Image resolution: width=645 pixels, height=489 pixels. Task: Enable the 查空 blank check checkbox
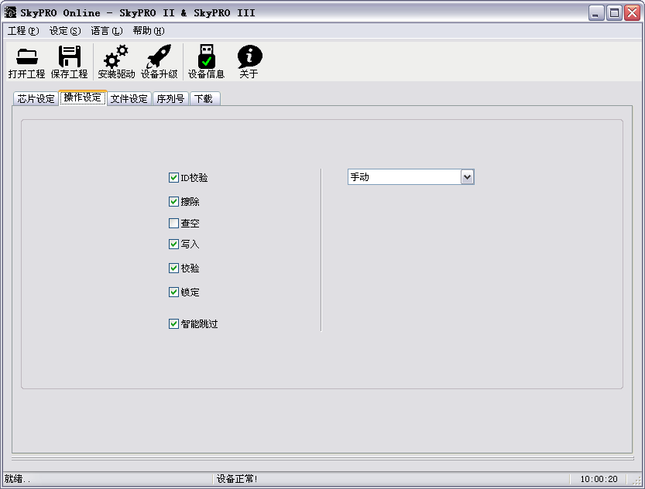pos(173,223)
